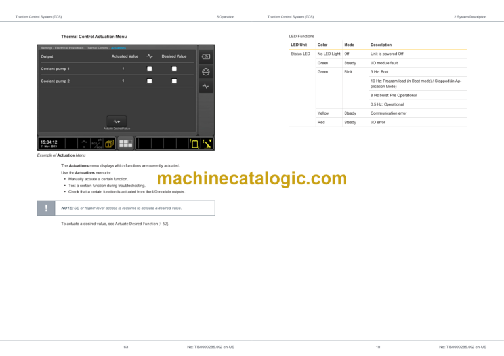Screen dimensions: 504x356
Task: Tap the camera screenshot icon in sidebar
Action: coord(206,57)
